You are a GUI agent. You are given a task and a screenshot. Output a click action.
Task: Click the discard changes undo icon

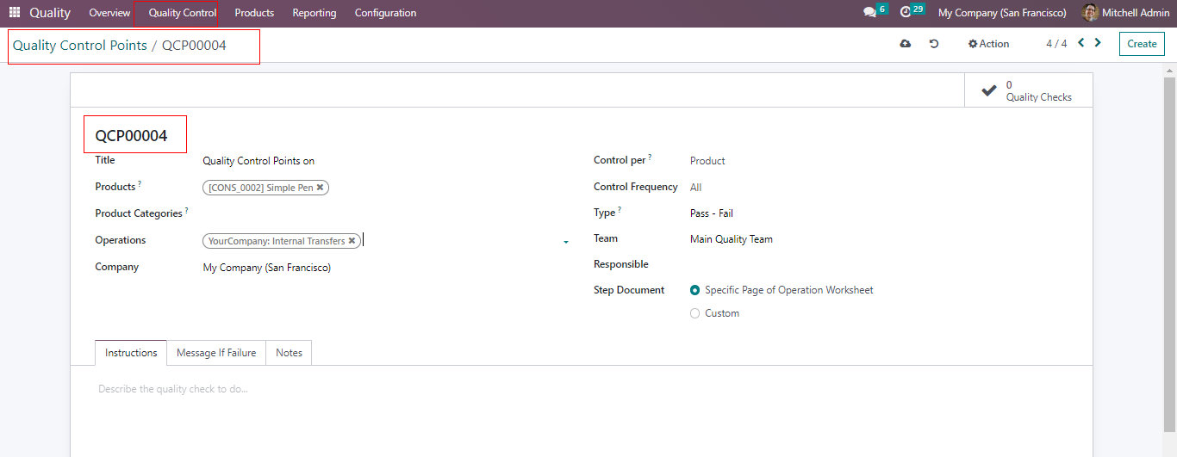(934, 44)
